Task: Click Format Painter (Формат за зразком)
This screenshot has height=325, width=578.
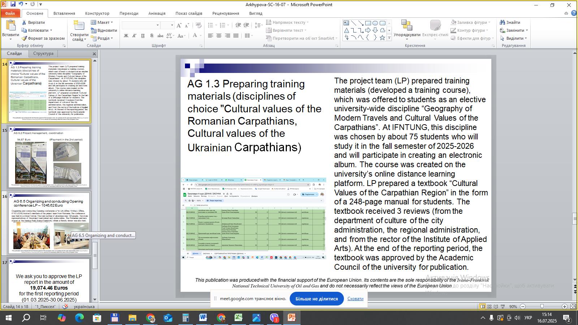Action: [x=43, y=38]
